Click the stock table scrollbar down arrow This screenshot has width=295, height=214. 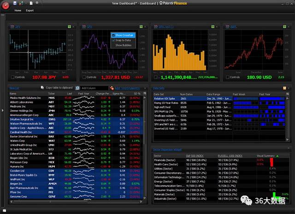[x=145, y=198]
